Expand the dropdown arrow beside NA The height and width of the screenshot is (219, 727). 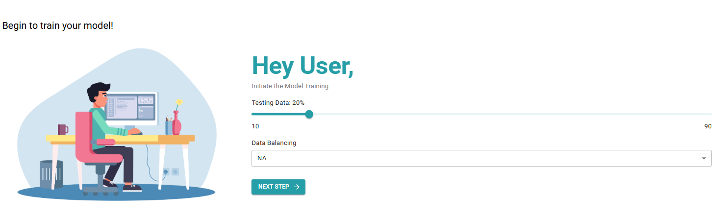[704, 158]
